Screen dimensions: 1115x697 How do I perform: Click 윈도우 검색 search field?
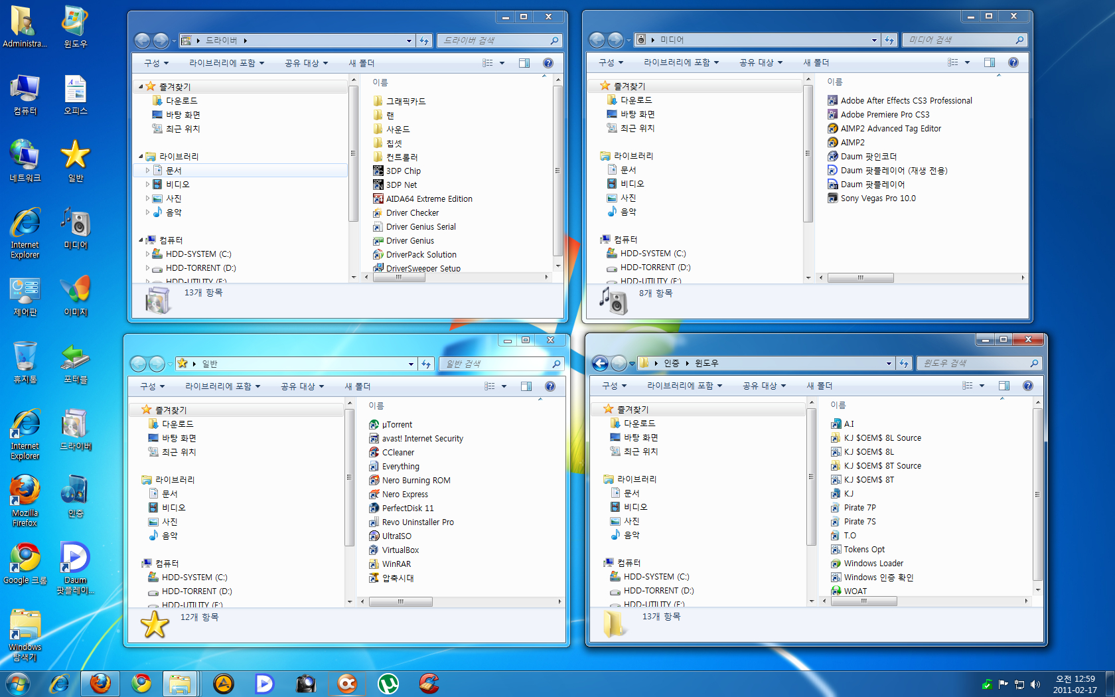pos(979,363)
